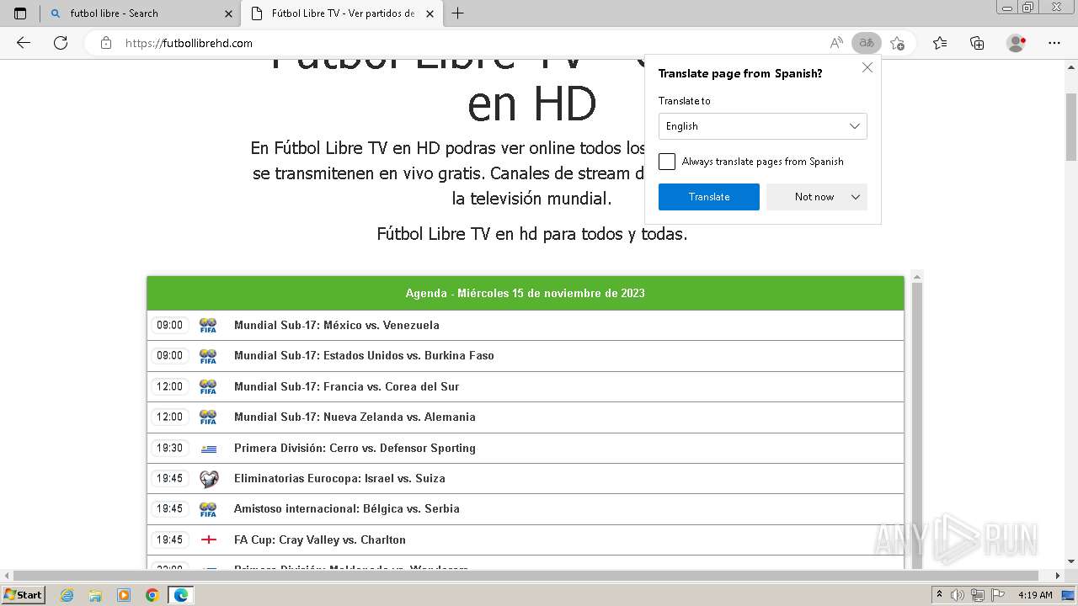Image resolution: width=1078 pixels, height=606 pixels.
Task: Switch to the futbol libre - Search tab
Action: pos(140,13)
